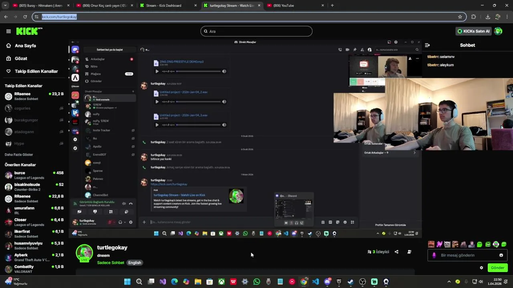Click the purple icon inside message box
Screen dimensions: 513x288
pyautogui.click(x=434, y=255)
